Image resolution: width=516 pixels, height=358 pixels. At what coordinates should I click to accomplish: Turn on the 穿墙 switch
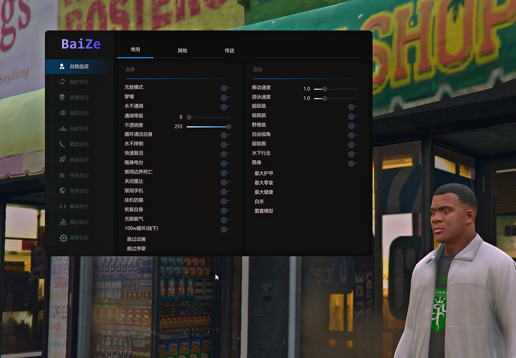tap(225, 97)
